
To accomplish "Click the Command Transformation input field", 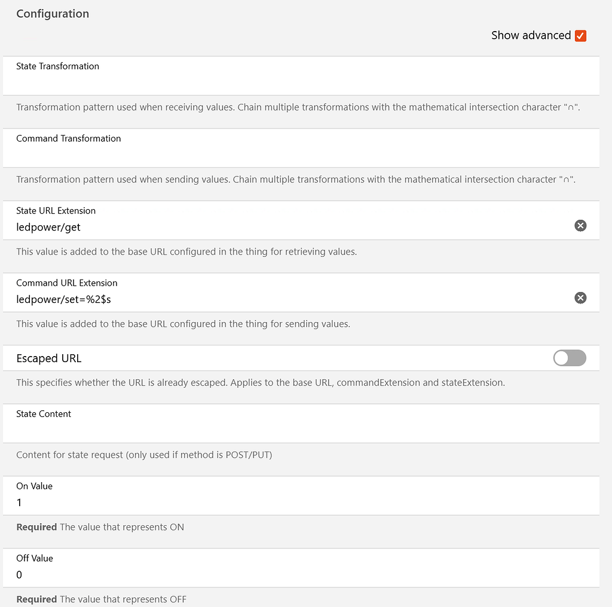I will pos(239,153).
